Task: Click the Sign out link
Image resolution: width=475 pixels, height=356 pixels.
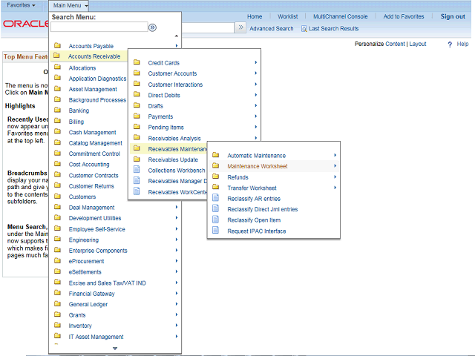Action: coord(453,16)
